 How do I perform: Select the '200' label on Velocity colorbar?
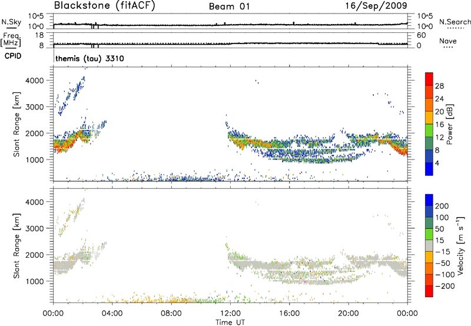click(x=442, y=206)
